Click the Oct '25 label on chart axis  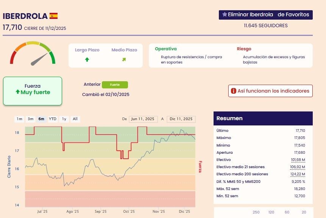[129, 211]
